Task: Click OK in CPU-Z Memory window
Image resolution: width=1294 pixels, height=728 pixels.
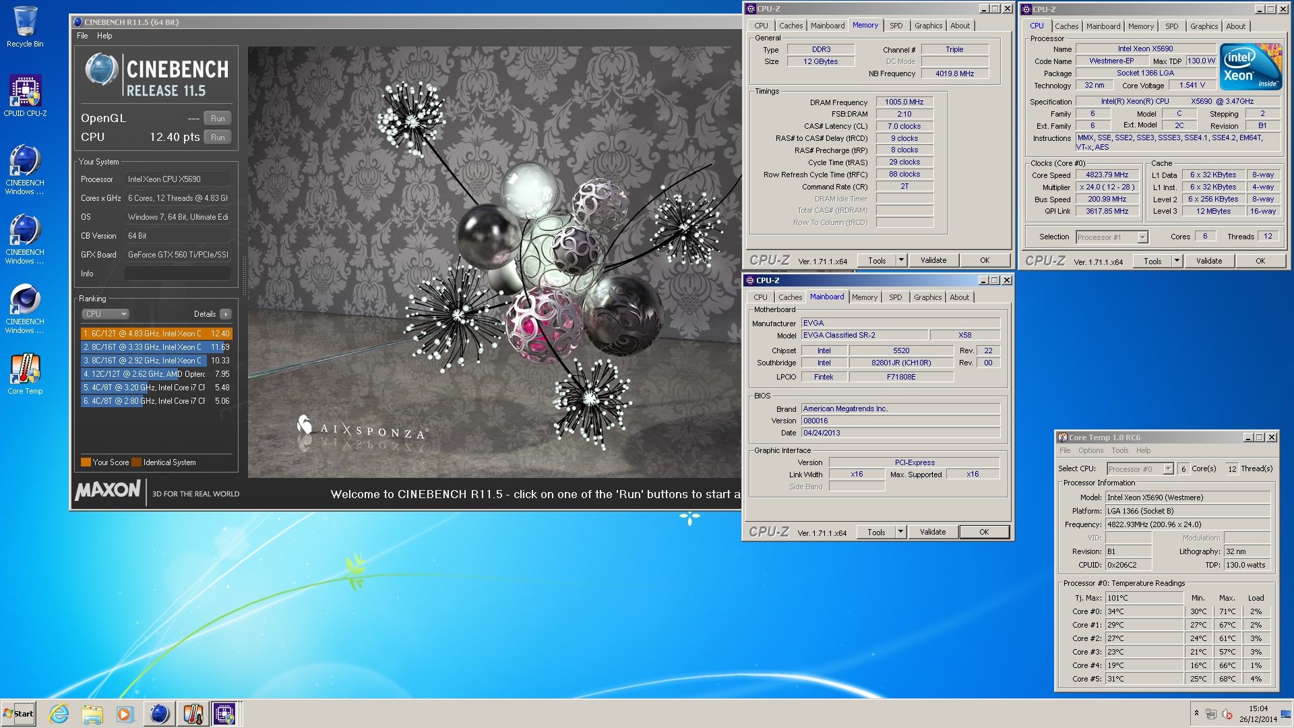Action: (x=985, y=260)
